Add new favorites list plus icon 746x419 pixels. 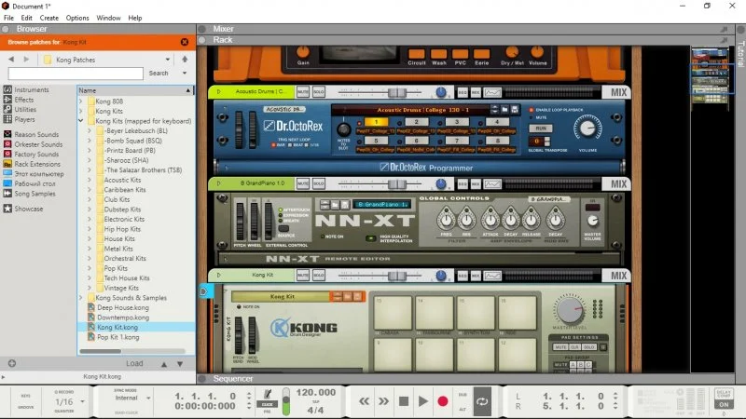tap(12, 363)
